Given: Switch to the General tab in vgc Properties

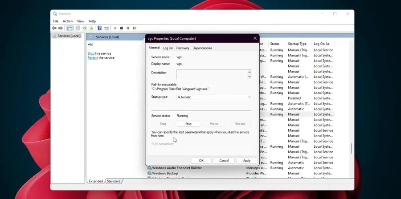Looking at the screenshot, I should [x=155, y=48].
